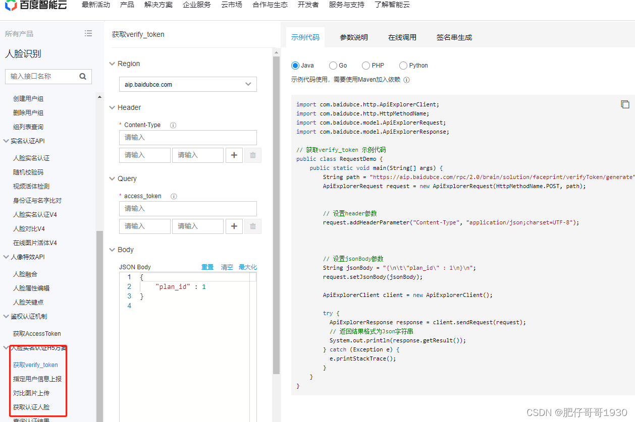Delete Header parameter row trash icon
Image resolution: width=635 pixels, height=422 pixels.
click(x=253, y=155)
